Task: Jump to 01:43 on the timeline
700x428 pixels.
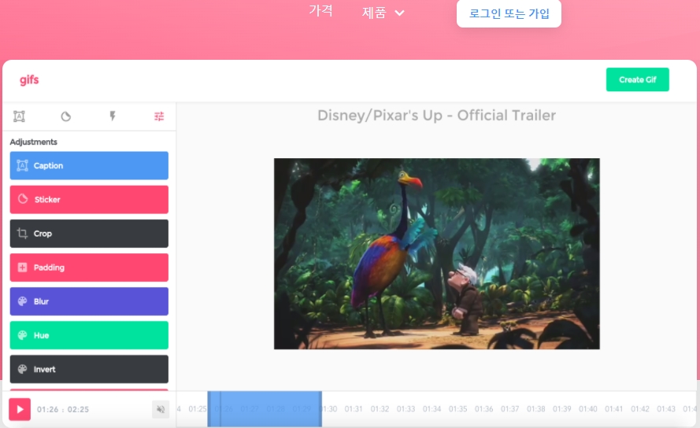Action: click(x=665, y=409)
